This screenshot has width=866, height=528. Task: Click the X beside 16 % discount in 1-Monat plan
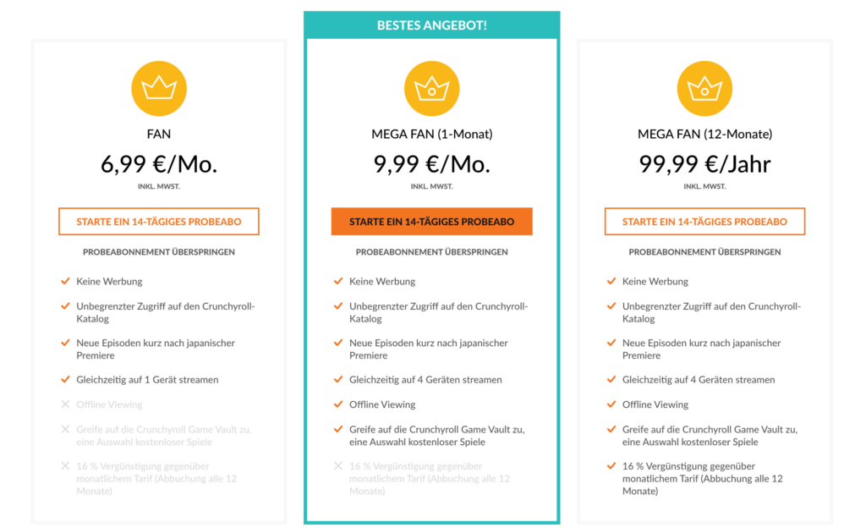338,466
